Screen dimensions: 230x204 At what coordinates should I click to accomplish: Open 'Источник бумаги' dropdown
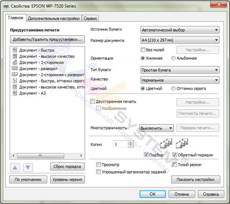click(180, 30)
